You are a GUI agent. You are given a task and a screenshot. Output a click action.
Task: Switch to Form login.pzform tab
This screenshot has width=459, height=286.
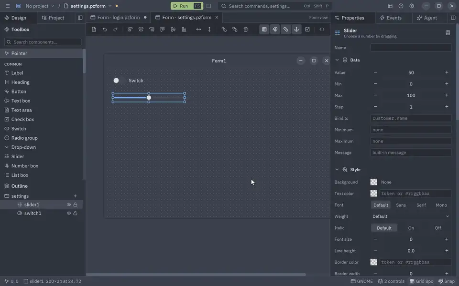click(119, 18)
